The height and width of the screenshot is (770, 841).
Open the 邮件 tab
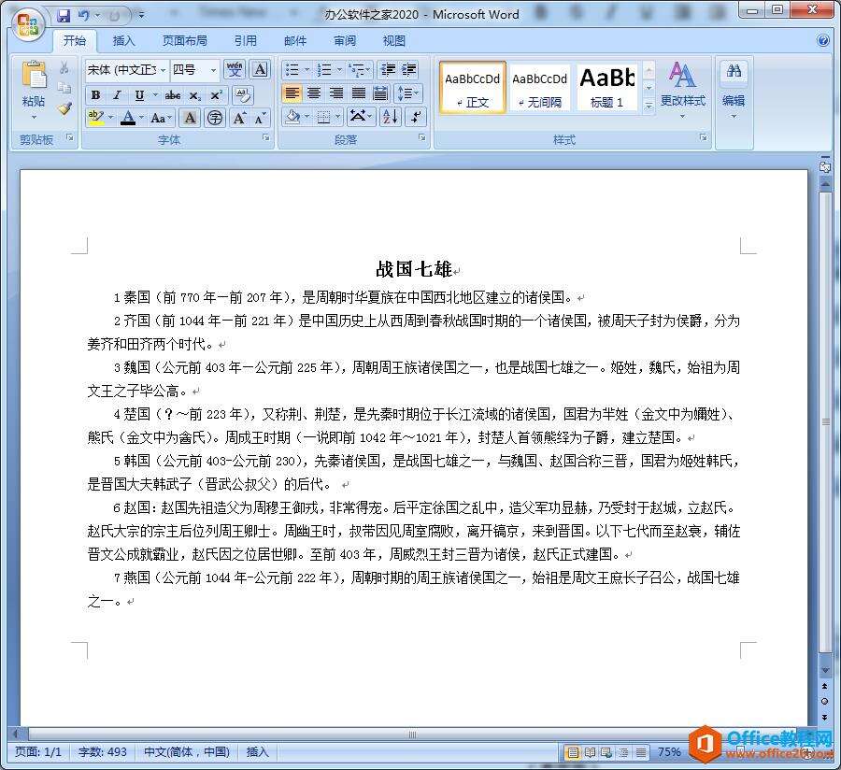pos(295,41)
